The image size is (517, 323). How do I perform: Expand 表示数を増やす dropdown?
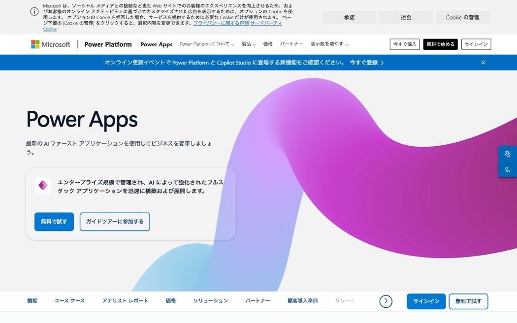(x=329, y=44)
